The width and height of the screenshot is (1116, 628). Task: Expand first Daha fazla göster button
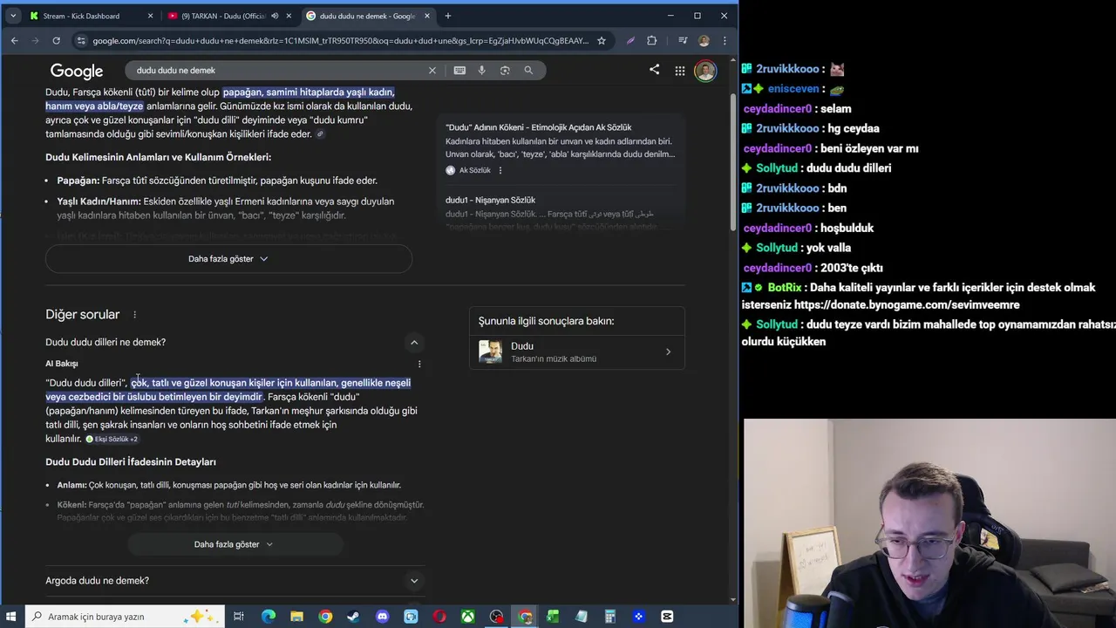pos(228,259)
